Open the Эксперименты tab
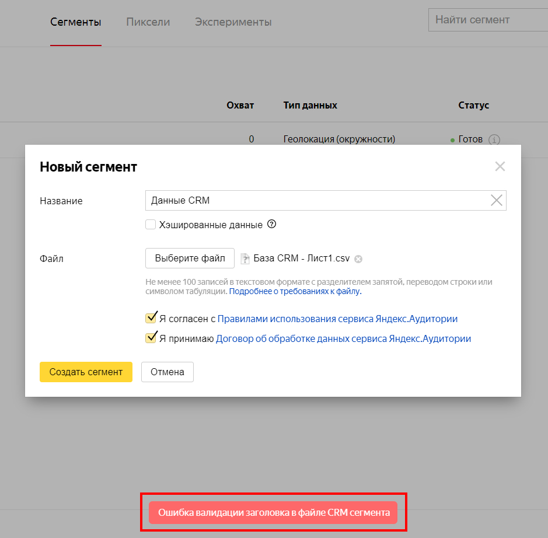 pos(233,22)
